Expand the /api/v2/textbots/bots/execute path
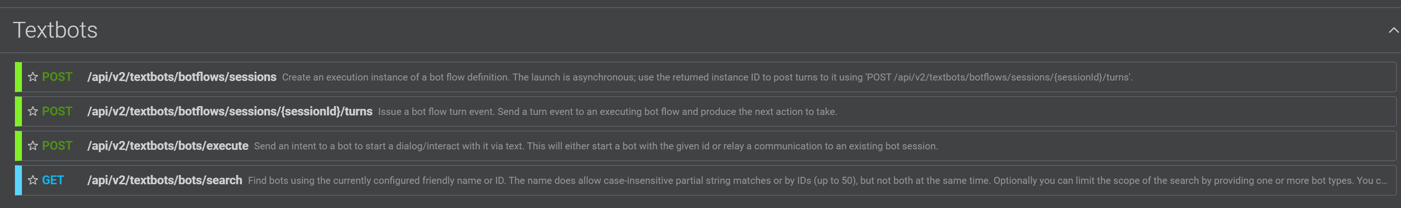The image size is (1401, 208). click(x=167, y=146)
